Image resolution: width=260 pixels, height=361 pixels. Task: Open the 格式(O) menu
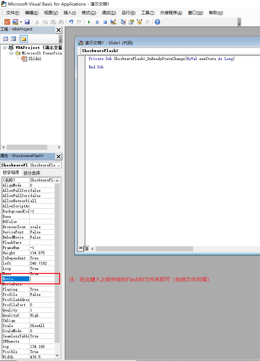[x=89, y=13]
